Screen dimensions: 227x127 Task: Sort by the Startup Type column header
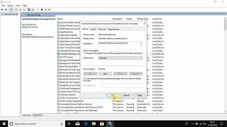pyautogui.click(x=143, y=19)
